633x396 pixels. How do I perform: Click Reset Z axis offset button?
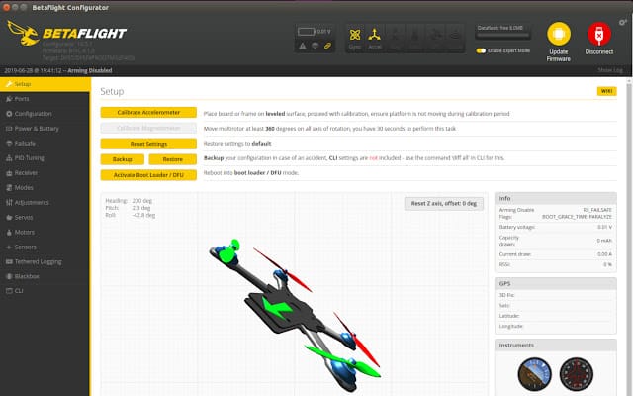444,203
